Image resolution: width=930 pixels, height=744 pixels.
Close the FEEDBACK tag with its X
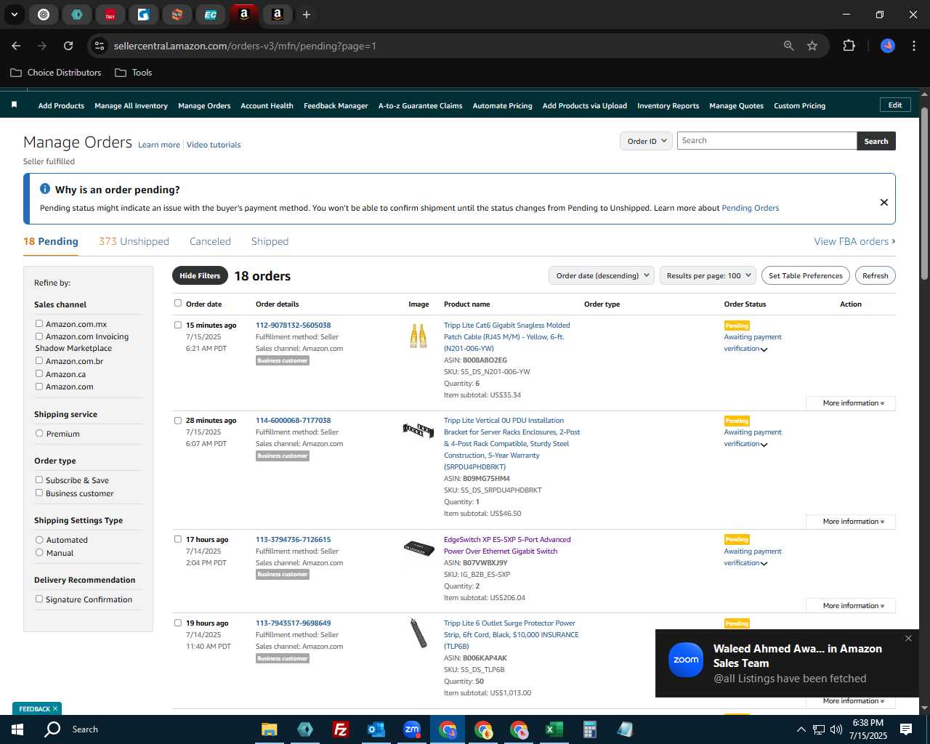click(x=54, y=708)
